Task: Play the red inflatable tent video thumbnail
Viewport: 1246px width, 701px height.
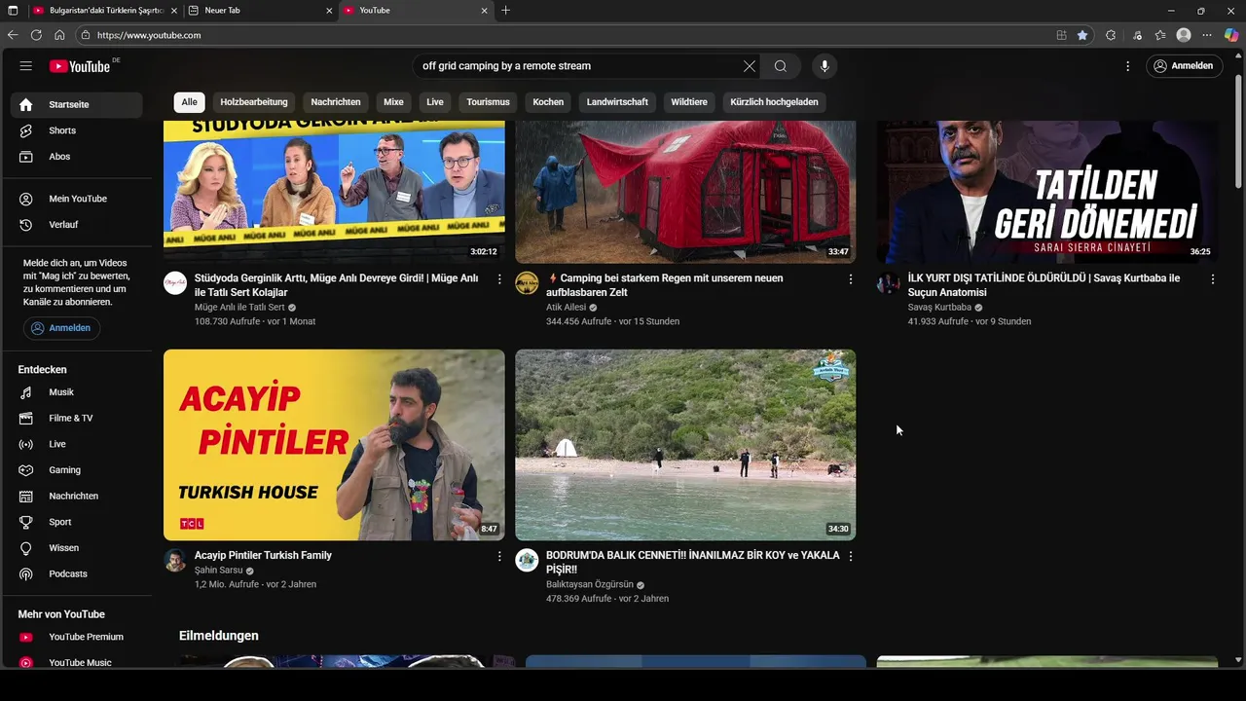Action: [x=685, y=192]
